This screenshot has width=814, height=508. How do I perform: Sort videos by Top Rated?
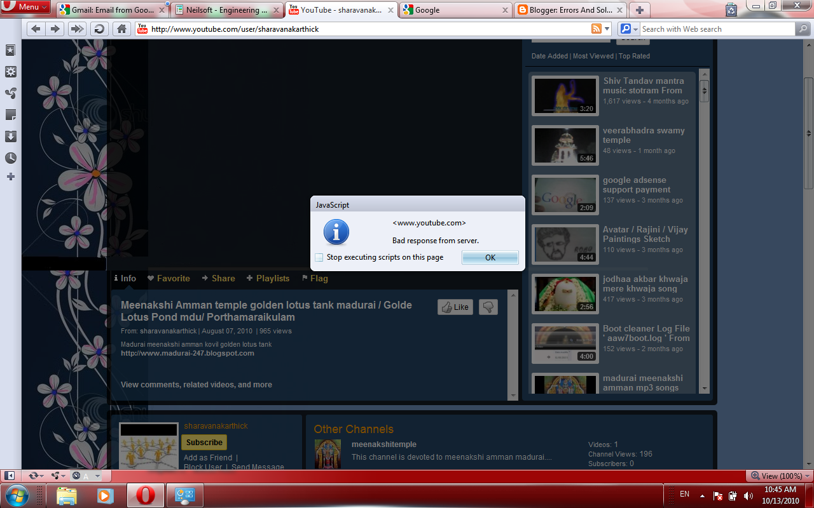[634, 56]
